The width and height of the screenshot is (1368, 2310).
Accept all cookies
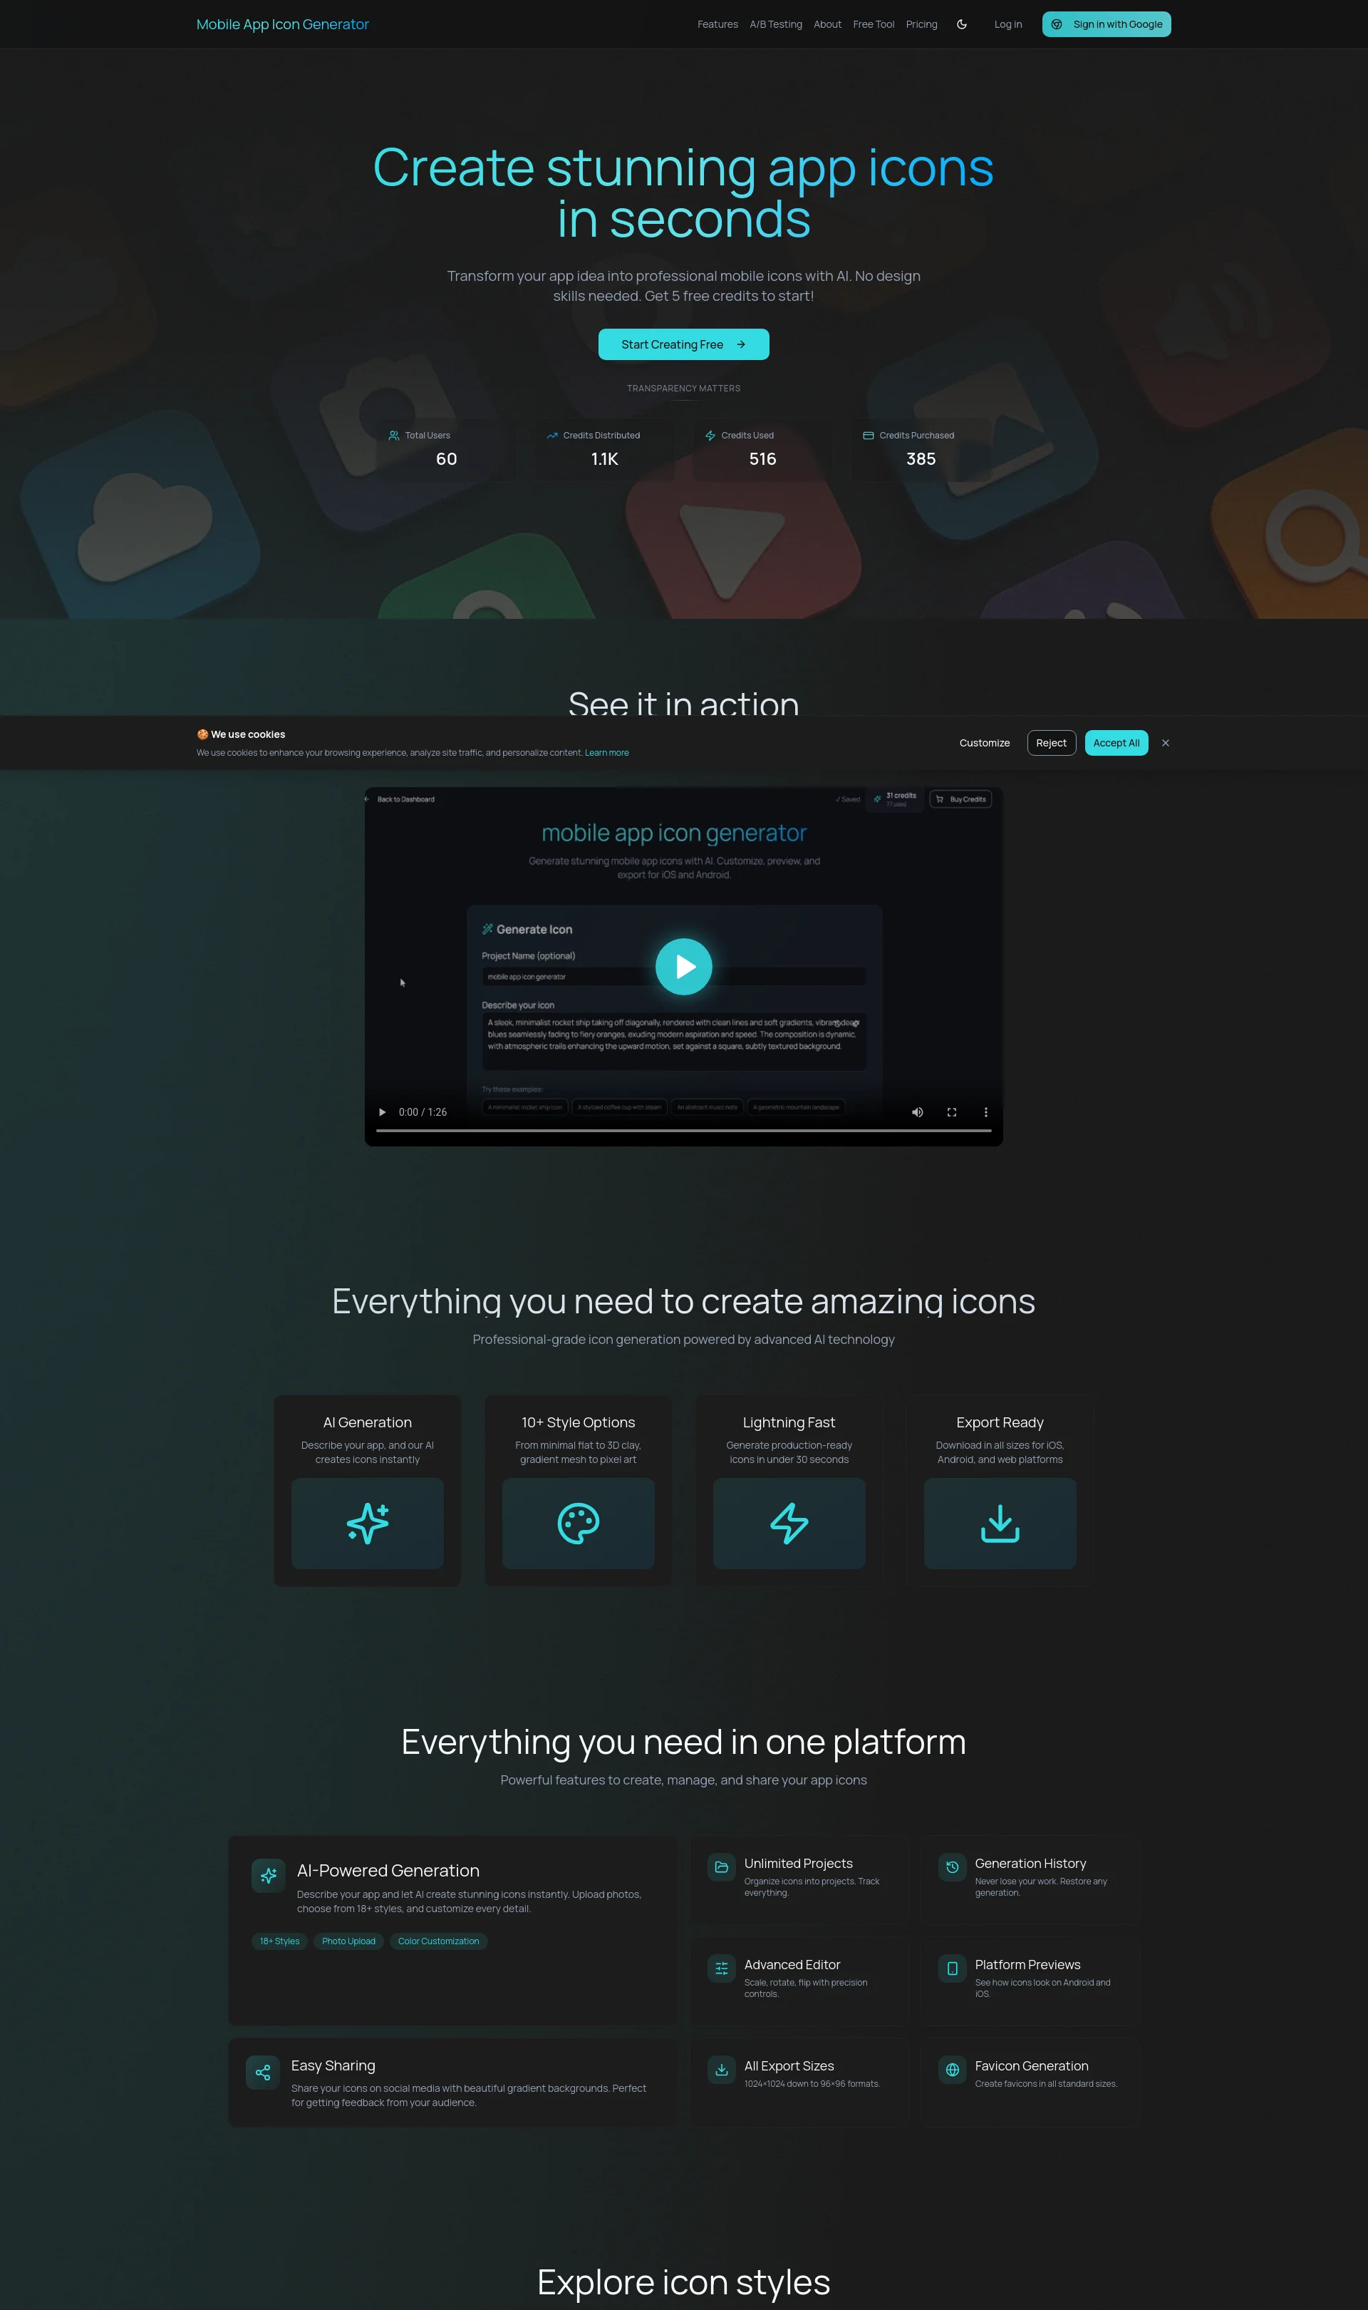pos(1115,742)
